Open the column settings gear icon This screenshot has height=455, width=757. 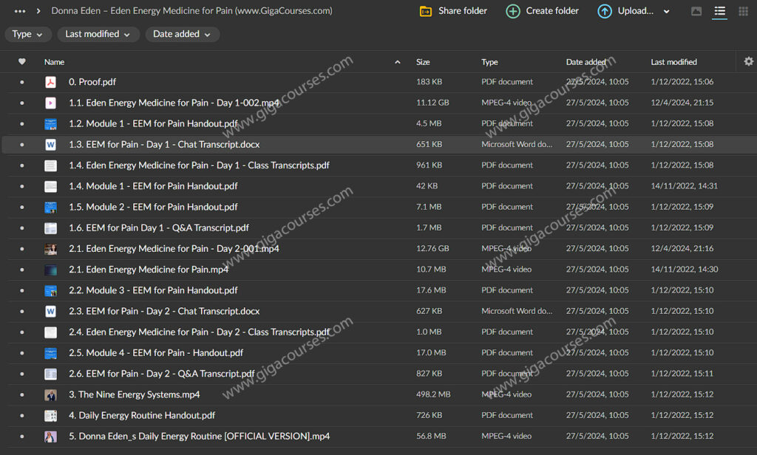click(748, 62)
